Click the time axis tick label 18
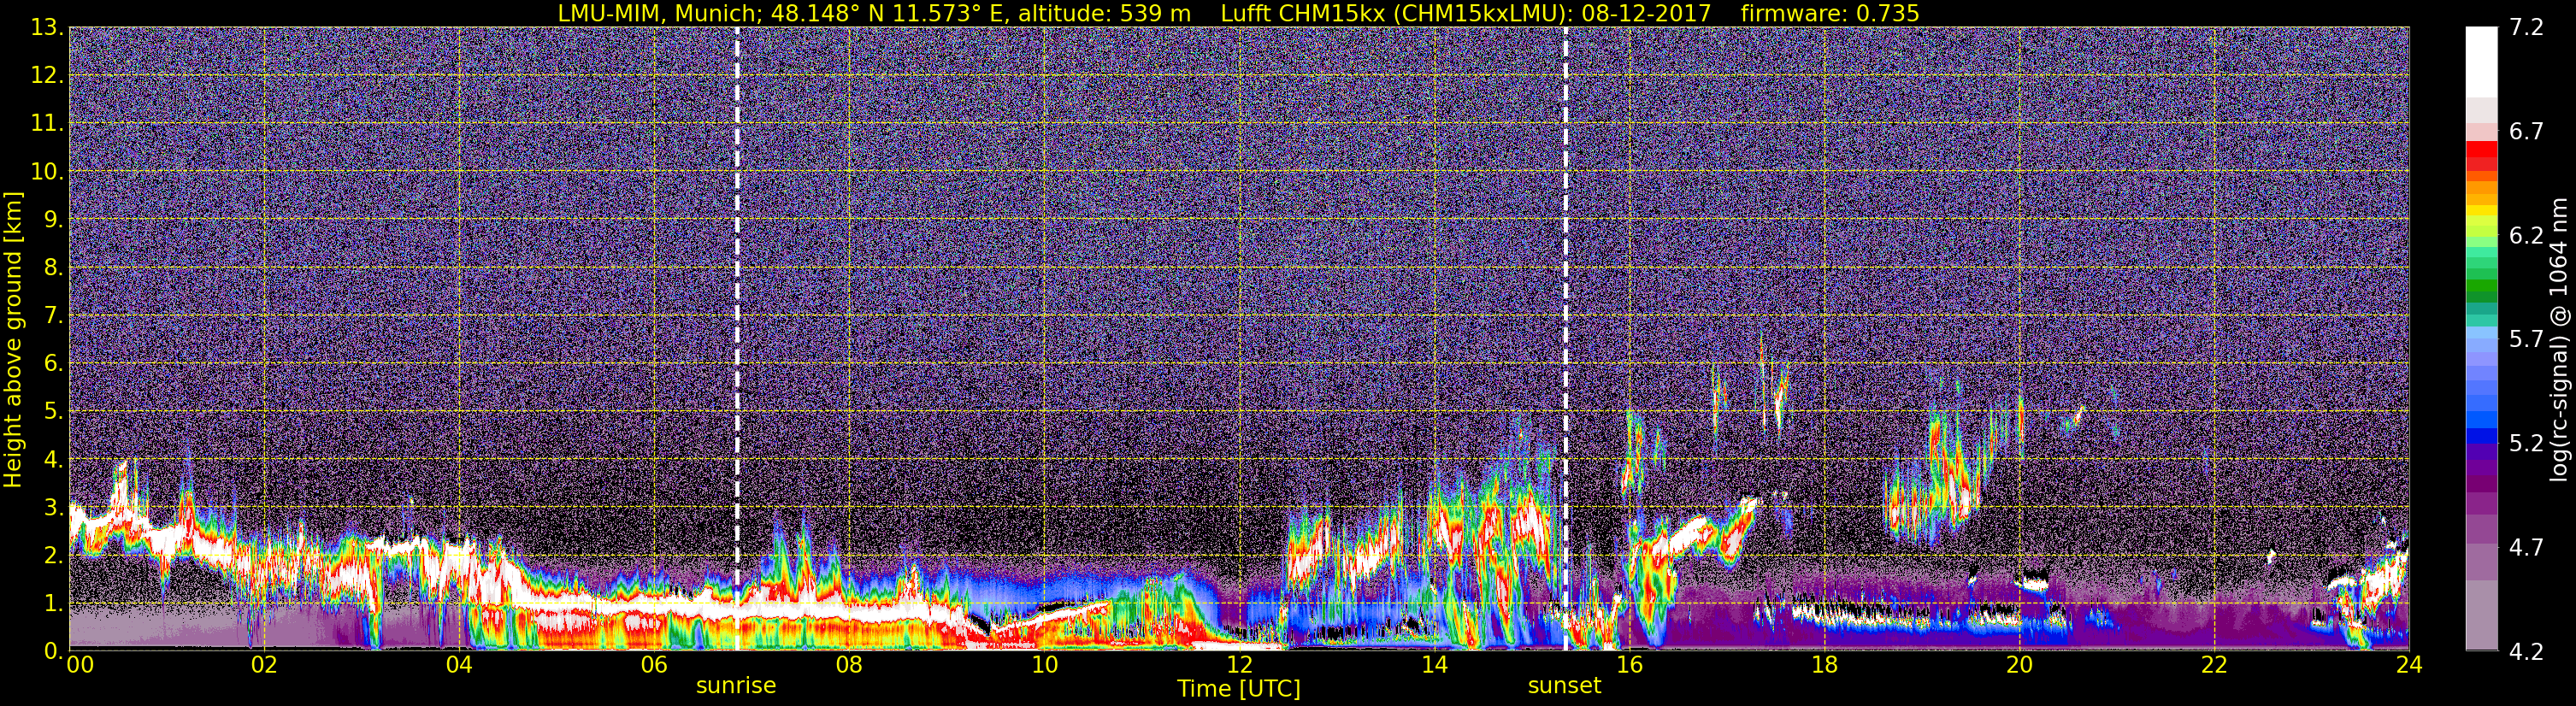2576x706 pixels. coord(1824,666)
